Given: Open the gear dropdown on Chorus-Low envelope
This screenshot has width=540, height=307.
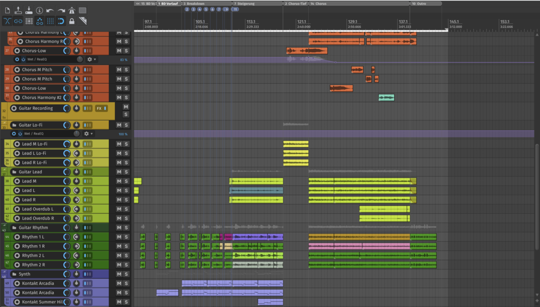Looking at the screenshot, I should point(91,59).
